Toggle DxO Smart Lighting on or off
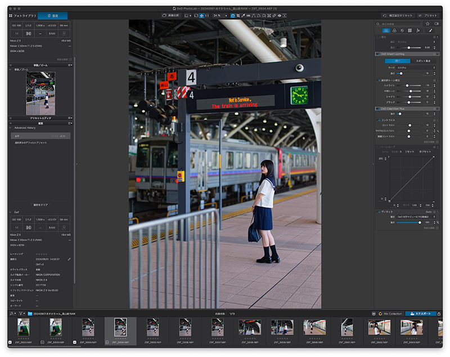 (377, 54)
